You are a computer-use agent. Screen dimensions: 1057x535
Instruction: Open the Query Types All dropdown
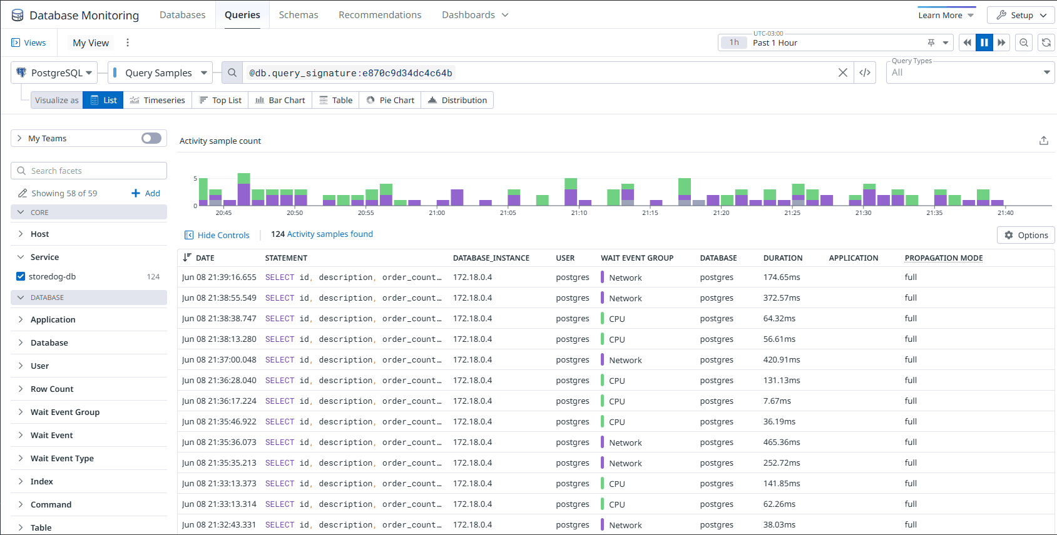(x=971, y=72)
